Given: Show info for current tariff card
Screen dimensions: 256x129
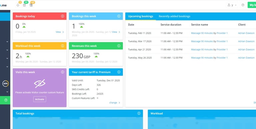Looking at the screenshot, I should coord(119,72).
